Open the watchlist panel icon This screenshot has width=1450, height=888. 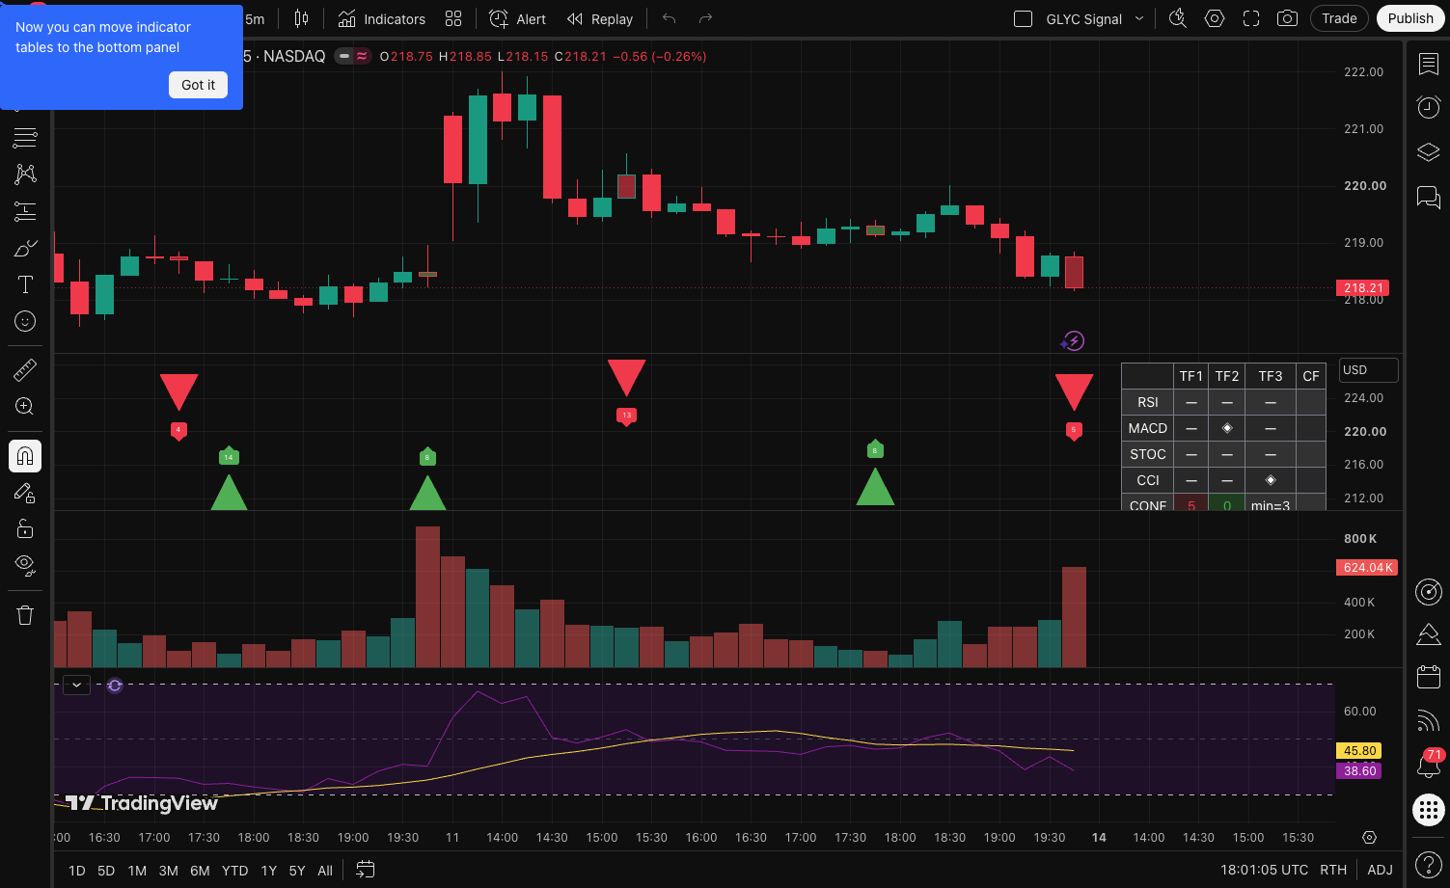coord(1428,64)
